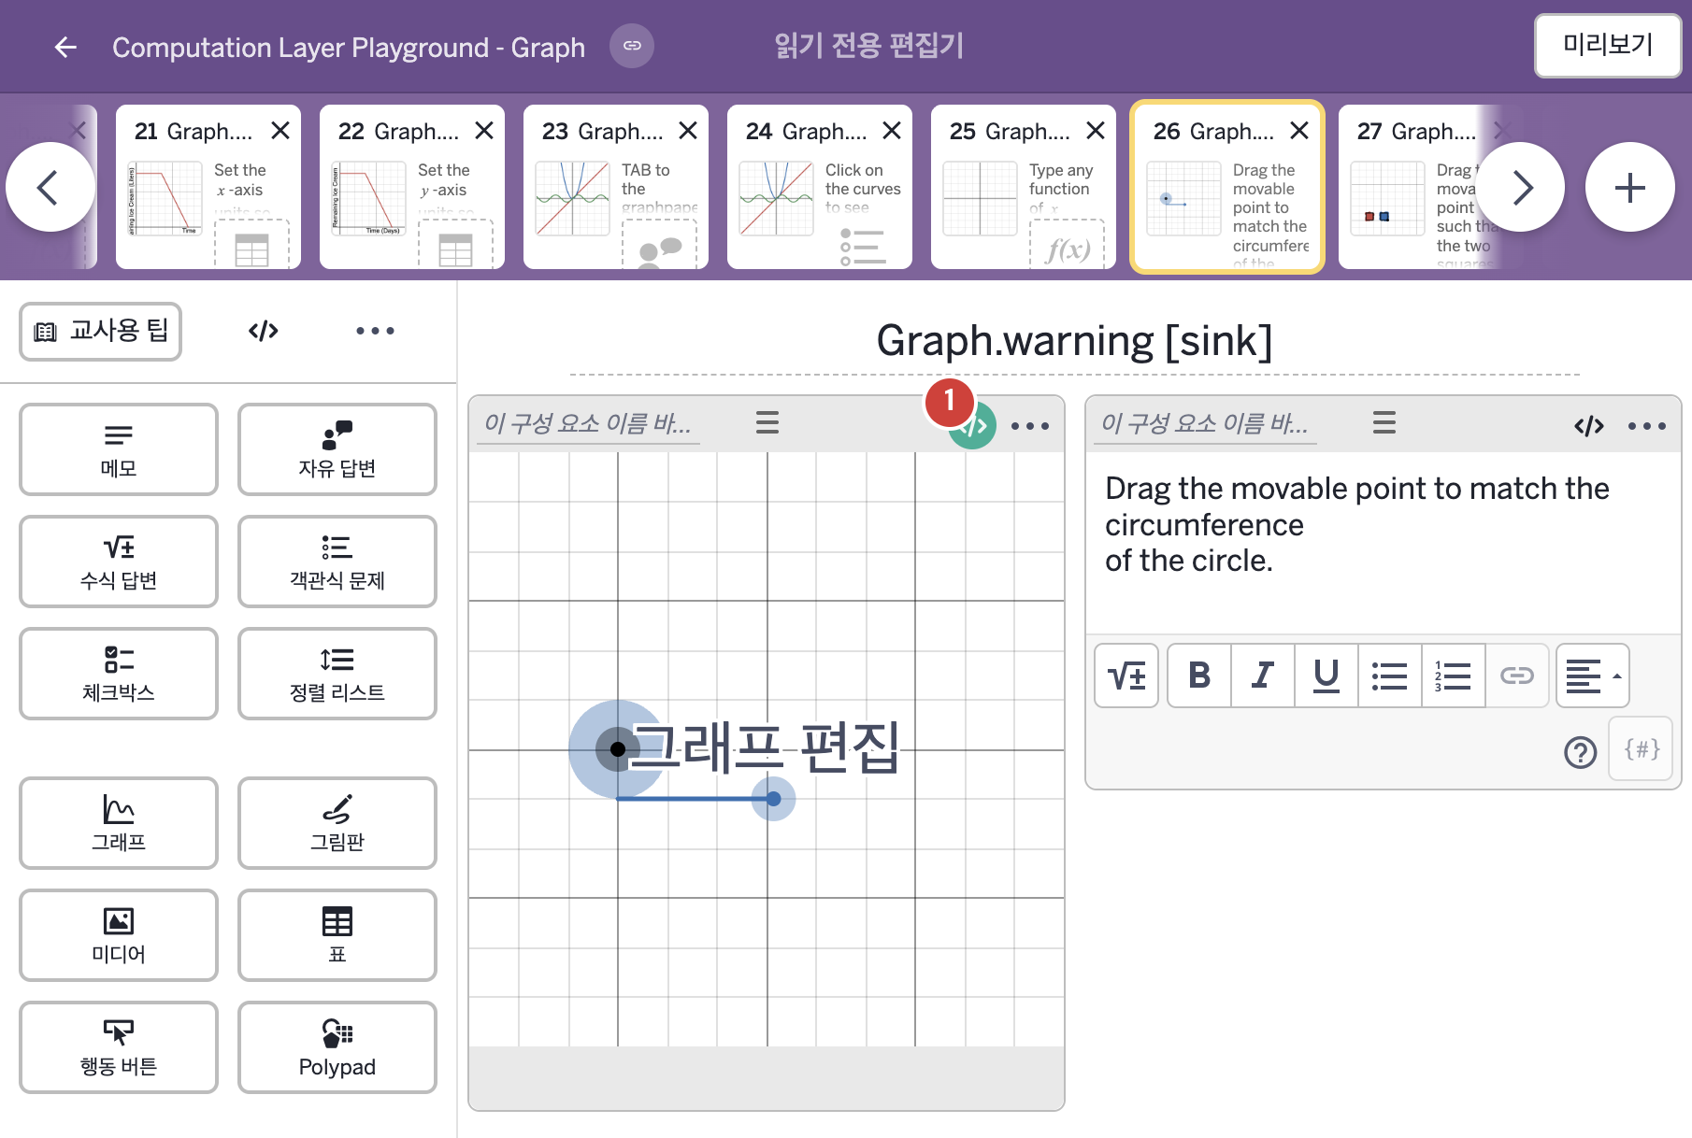Open note component code editor icon
This screenshot has height=1138, width=1692.
click(x=1589, y=426)
